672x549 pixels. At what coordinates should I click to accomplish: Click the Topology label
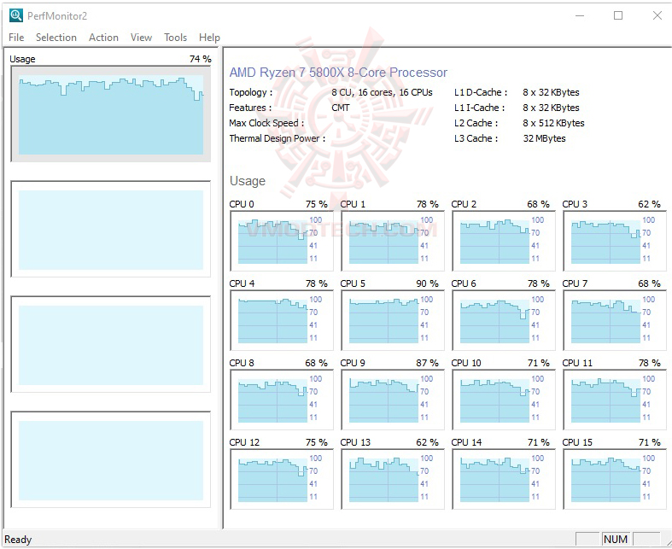(250, 92)
